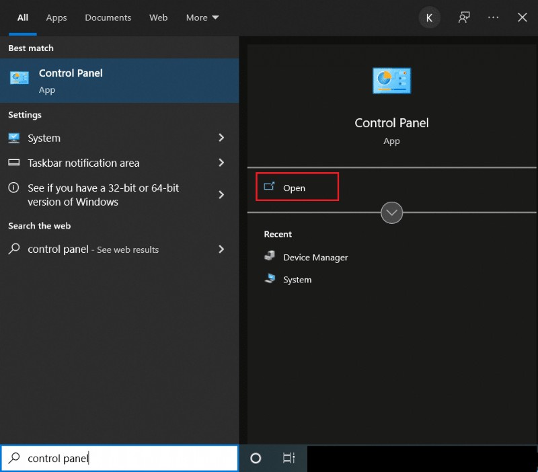Click the Open button for Control Panel

(297, 187)
